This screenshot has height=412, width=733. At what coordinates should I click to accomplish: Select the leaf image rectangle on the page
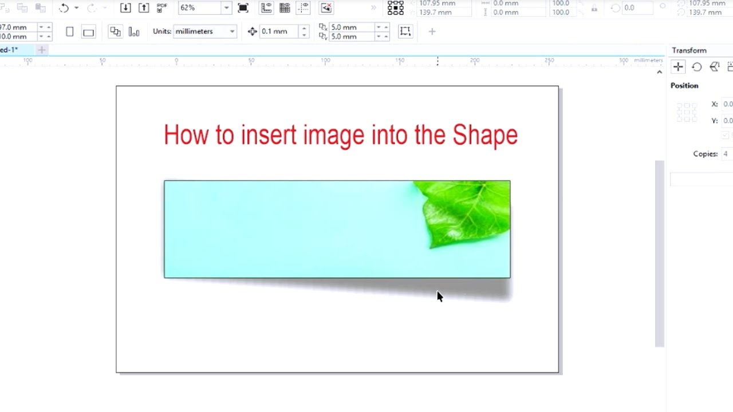[337, 229]
